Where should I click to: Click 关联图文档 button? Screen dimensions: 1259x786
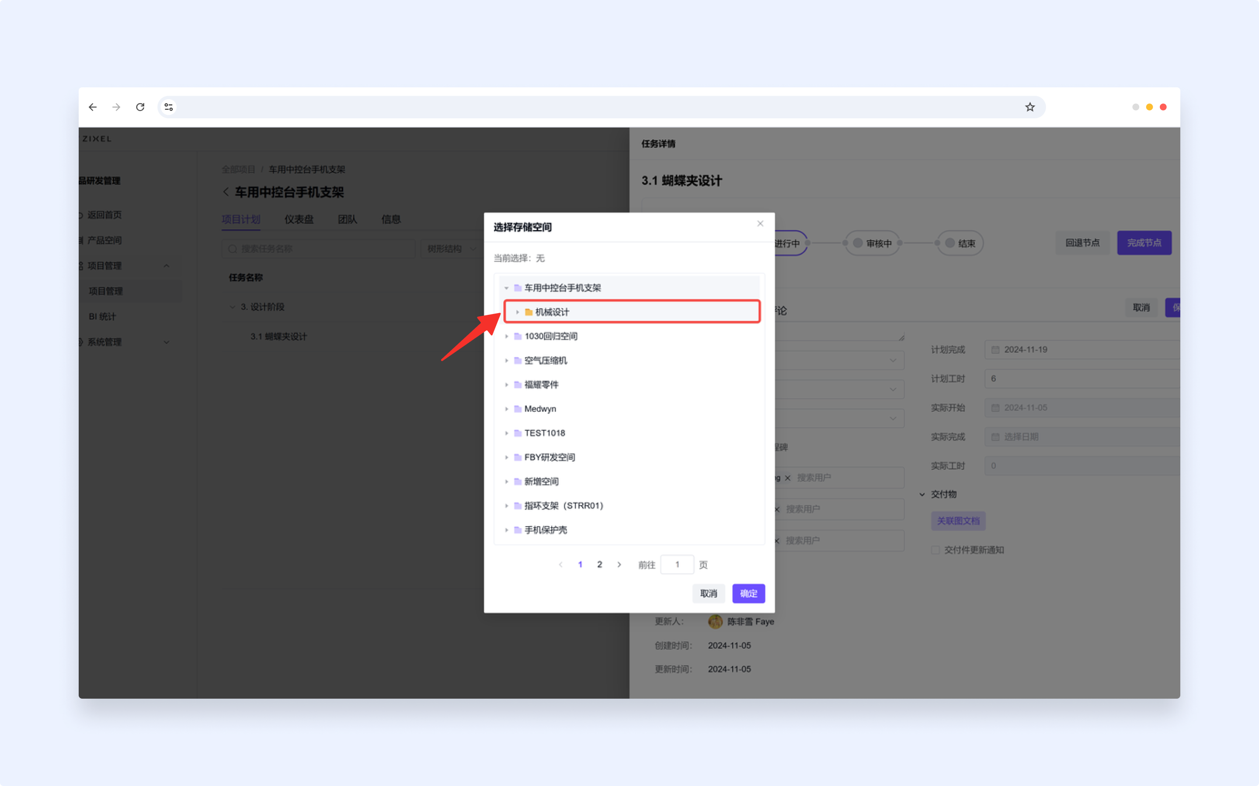click(x=958, y=521)
